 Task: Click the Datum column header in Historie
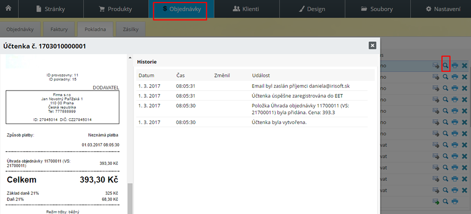pyautogui.click(x=147, y=75)
